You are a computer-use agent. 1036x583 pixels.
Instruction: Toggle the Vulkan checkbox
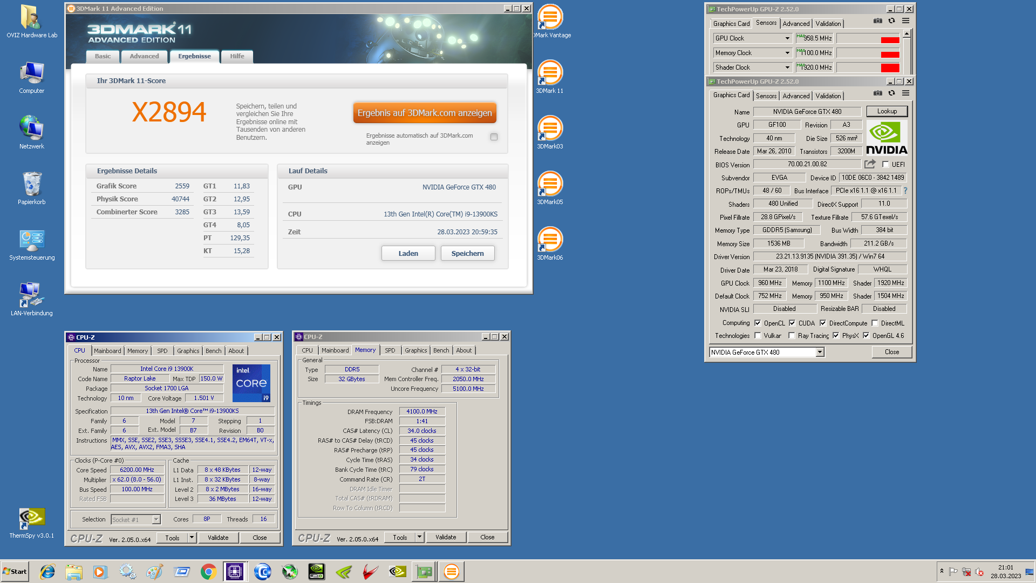[758, 335]
